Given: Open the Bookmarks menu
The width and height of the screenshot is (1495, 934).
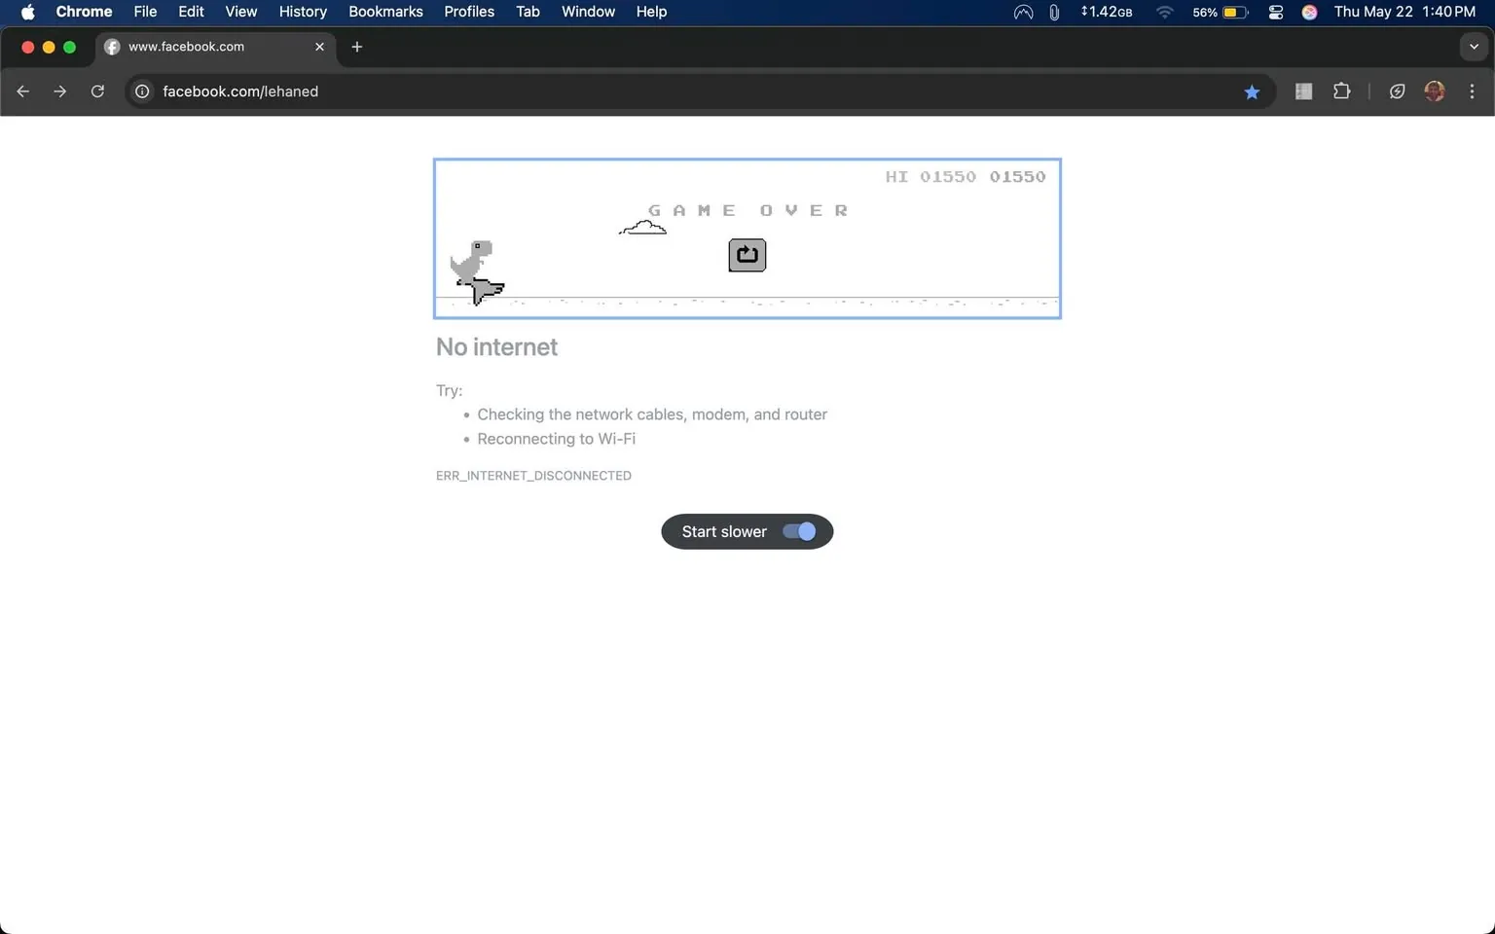Looking at the screenshot, I should pos(385,12).
